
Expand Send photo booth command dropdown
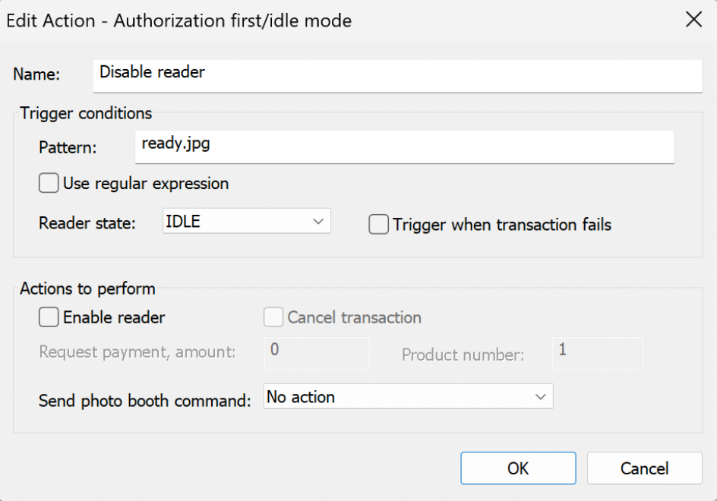point(408,397)
